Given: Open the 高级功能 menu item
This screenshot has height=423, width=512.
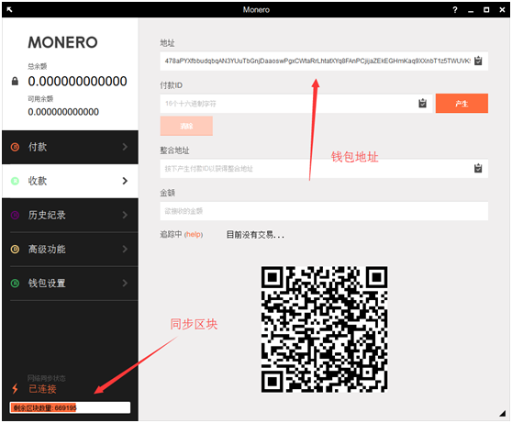Looking at the screenshot, I should [71, 250].
